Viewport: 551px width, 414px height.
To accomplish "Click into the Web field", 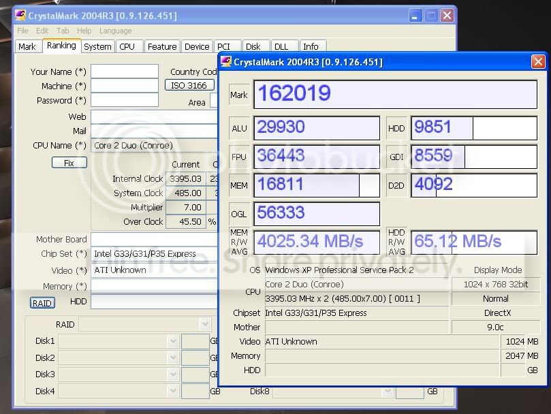I will (x=154, y=116).
